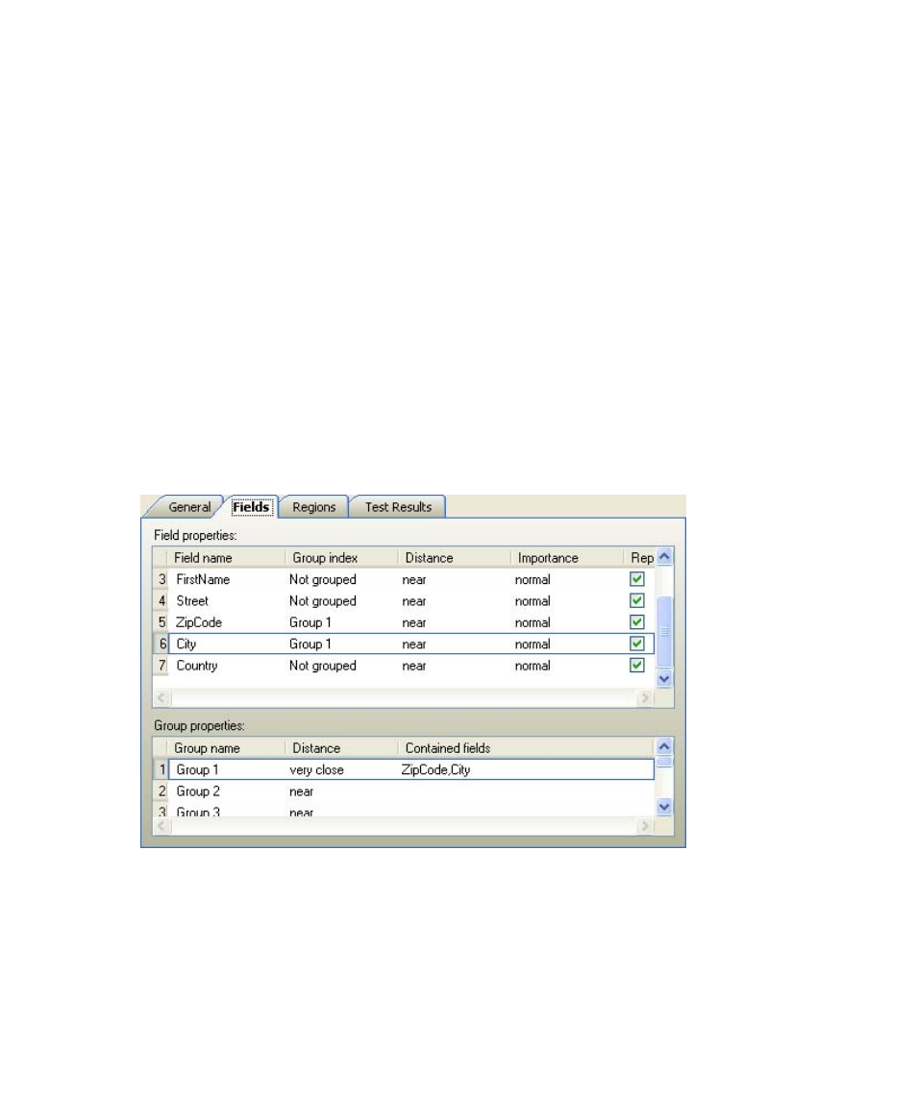Toggle the Rep checkbox for FirstName
This screenshot has height=1118, width=917.
click(x=637, y=579)
